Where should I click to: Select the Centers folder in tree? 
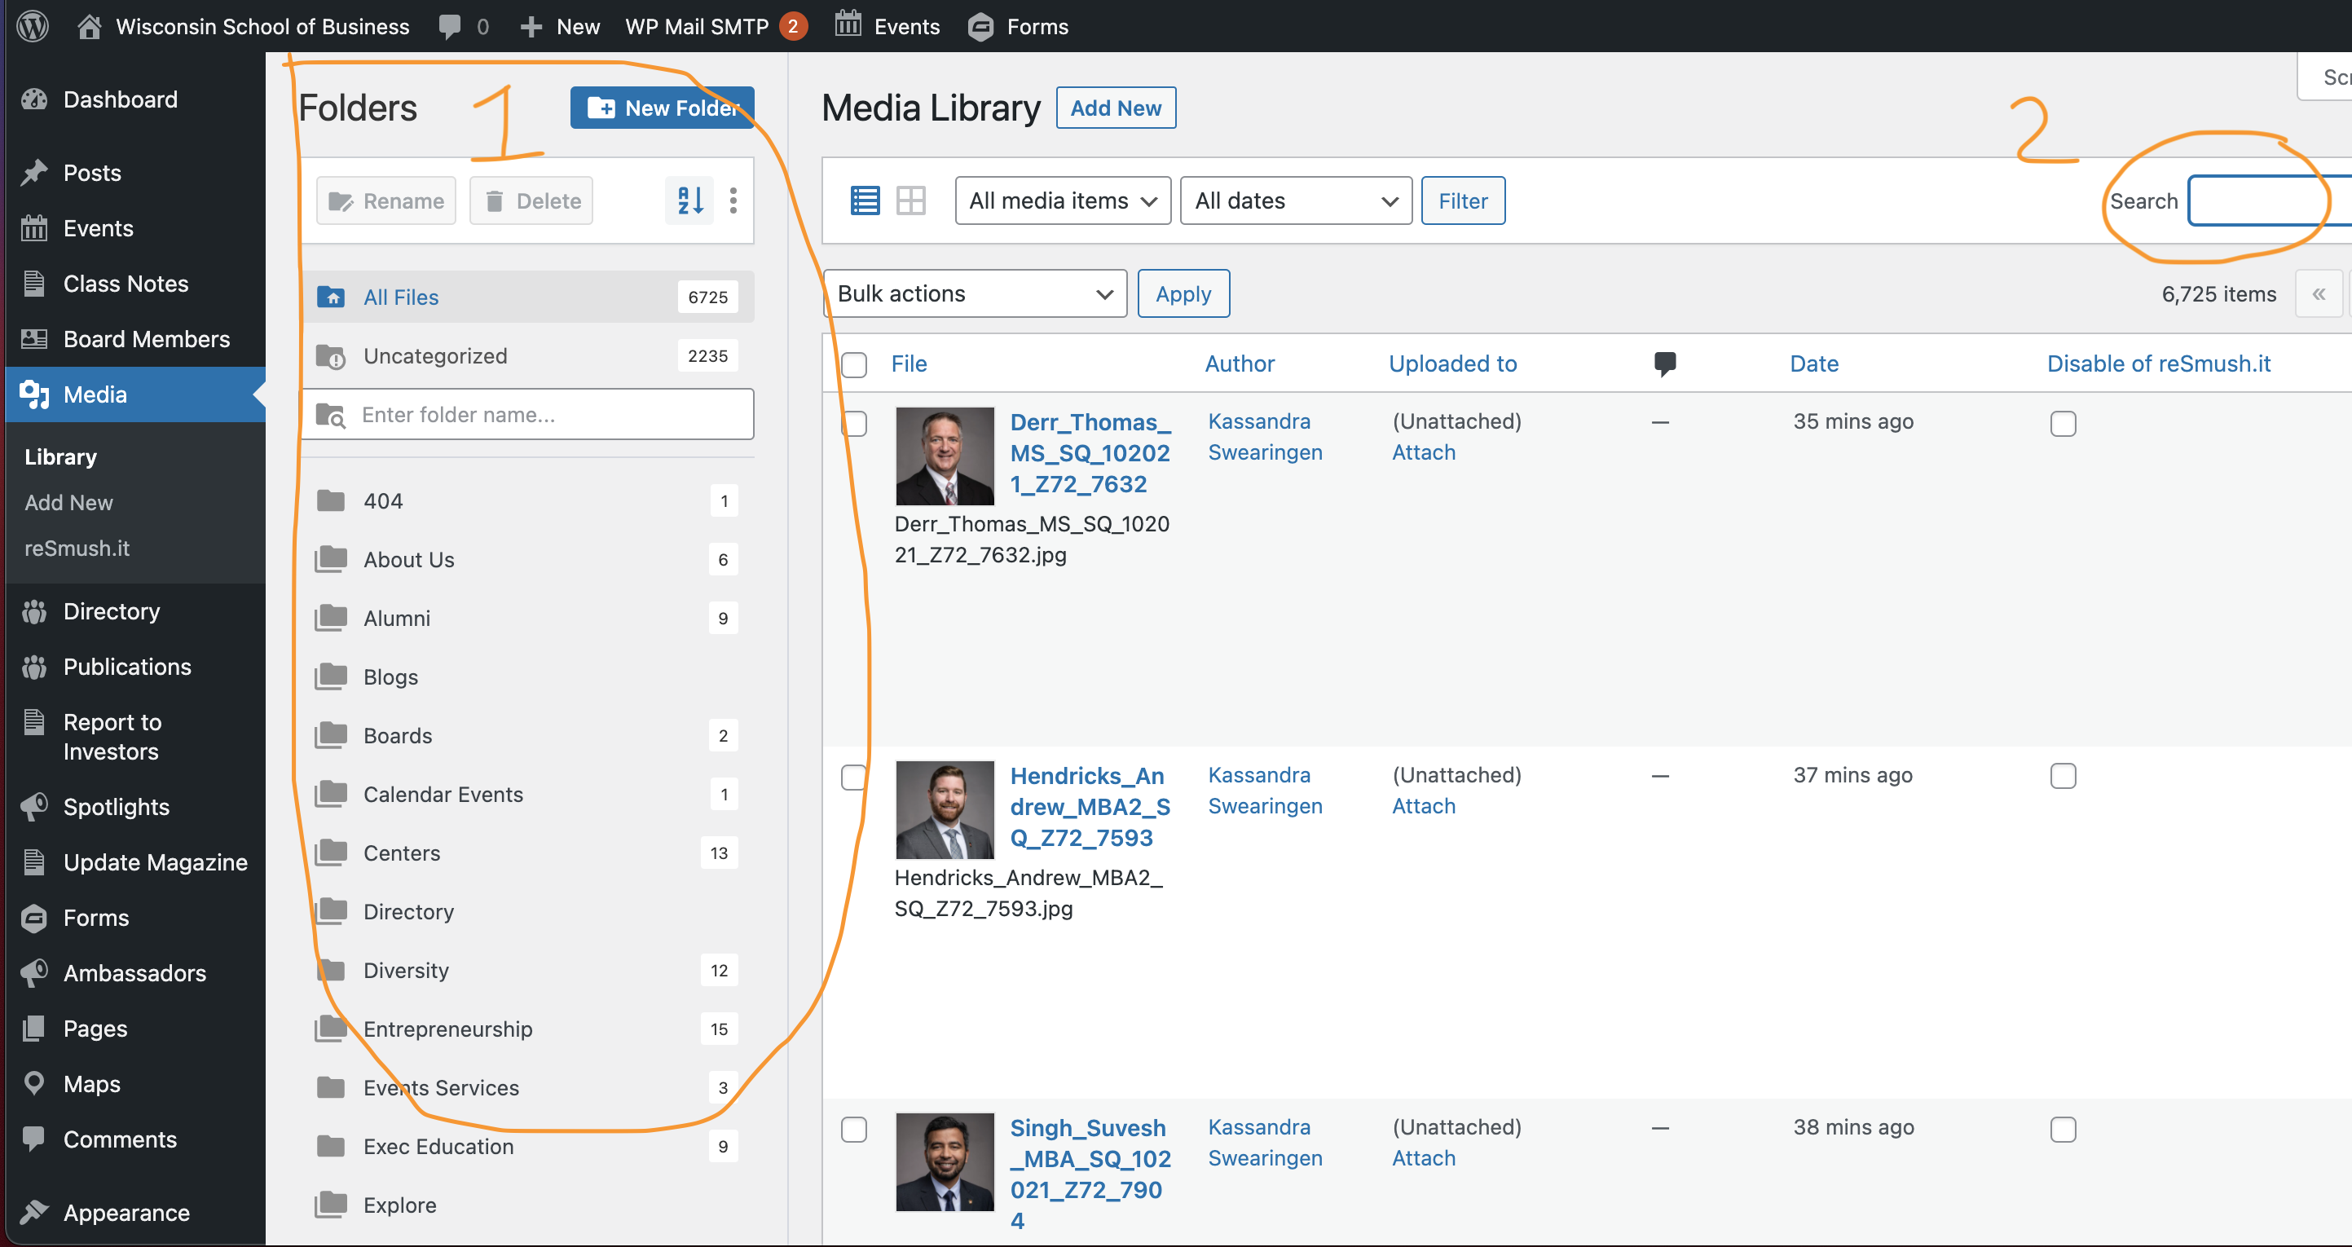tap(402, 853)
